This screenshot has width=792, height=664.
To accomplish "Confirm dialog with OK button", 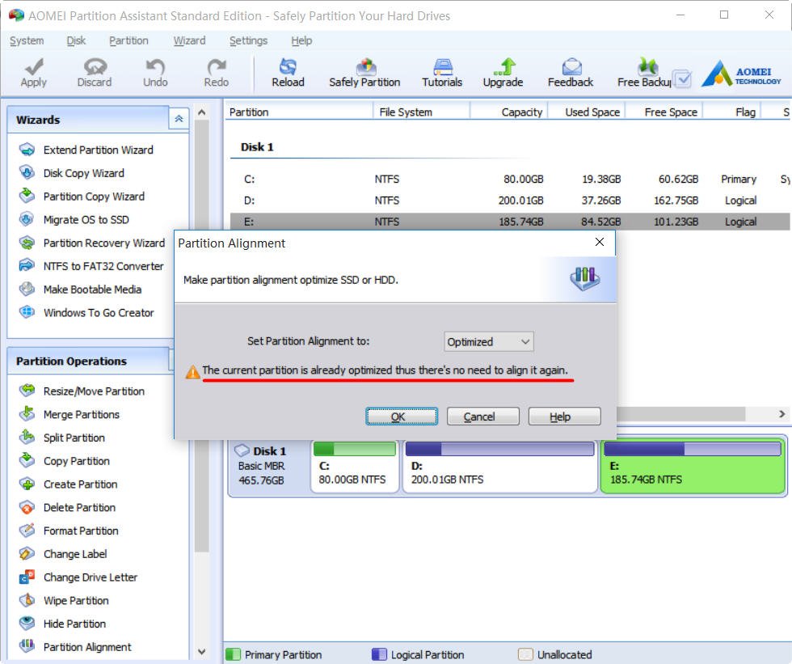I will pos(402,417).
